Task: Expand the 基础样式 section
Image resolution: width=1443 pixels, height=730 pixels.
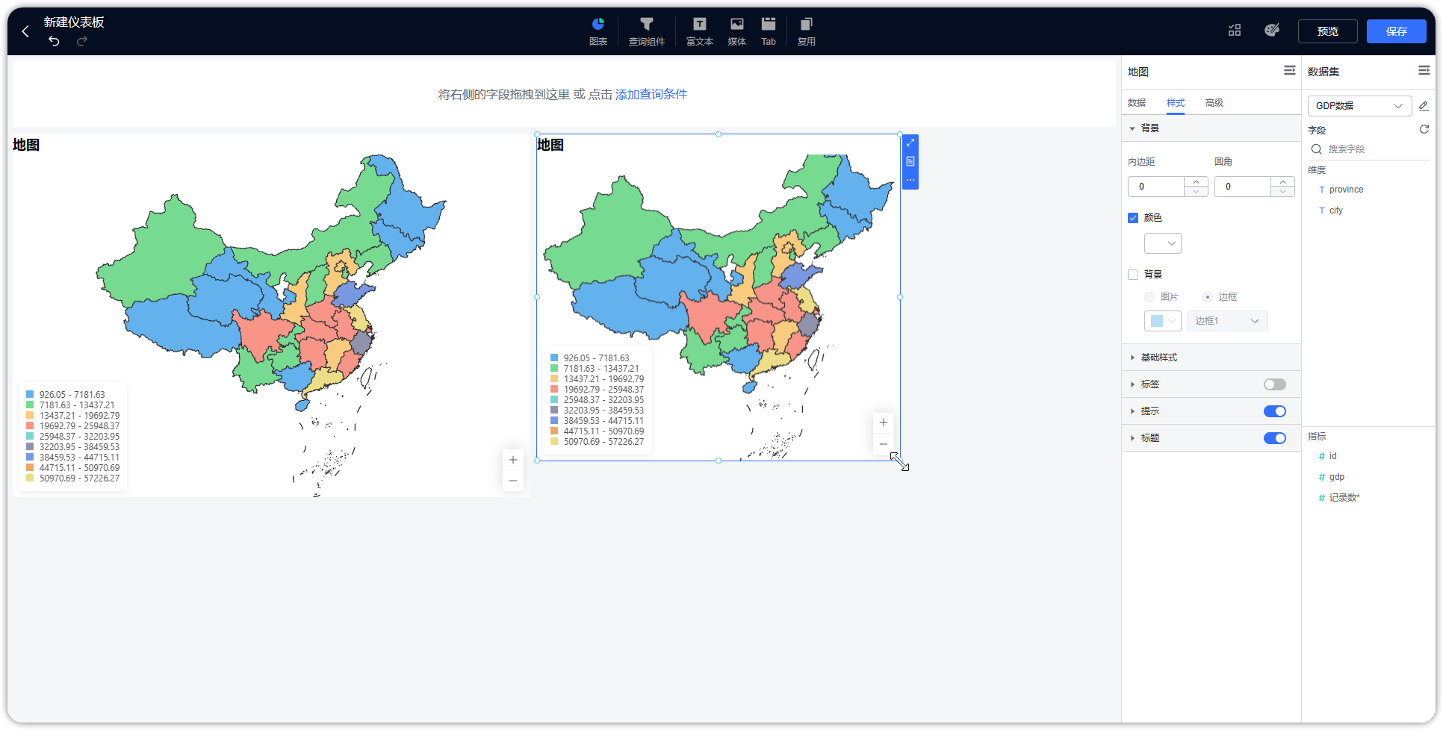Action: click(x=1158, y=357)
